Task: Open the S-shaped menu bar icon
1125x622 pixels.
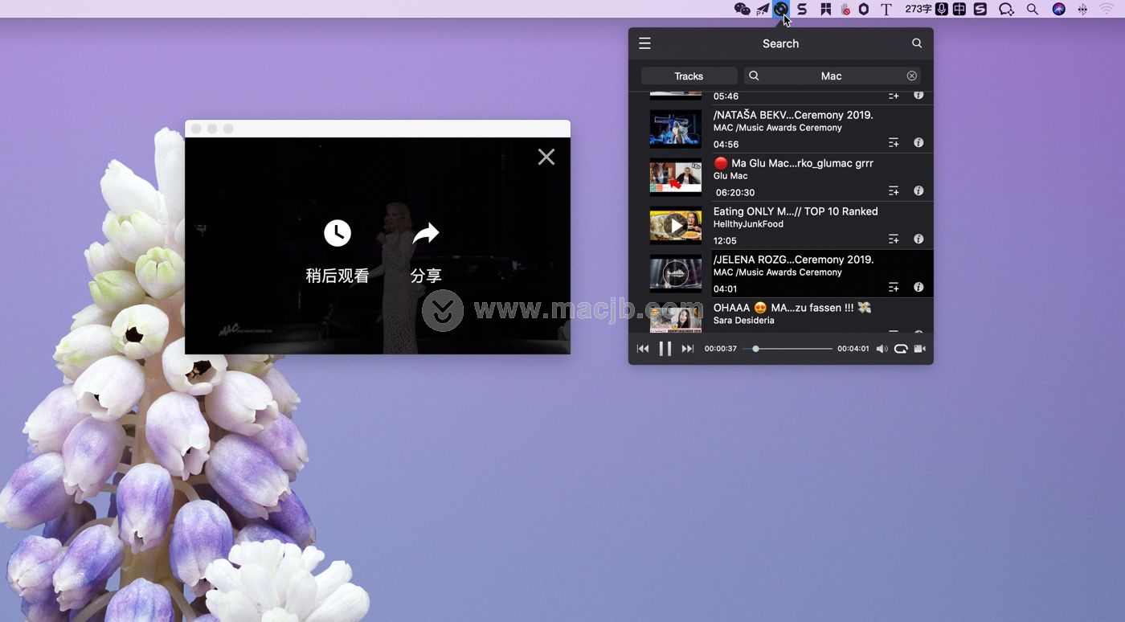Action: click(802, 9)
